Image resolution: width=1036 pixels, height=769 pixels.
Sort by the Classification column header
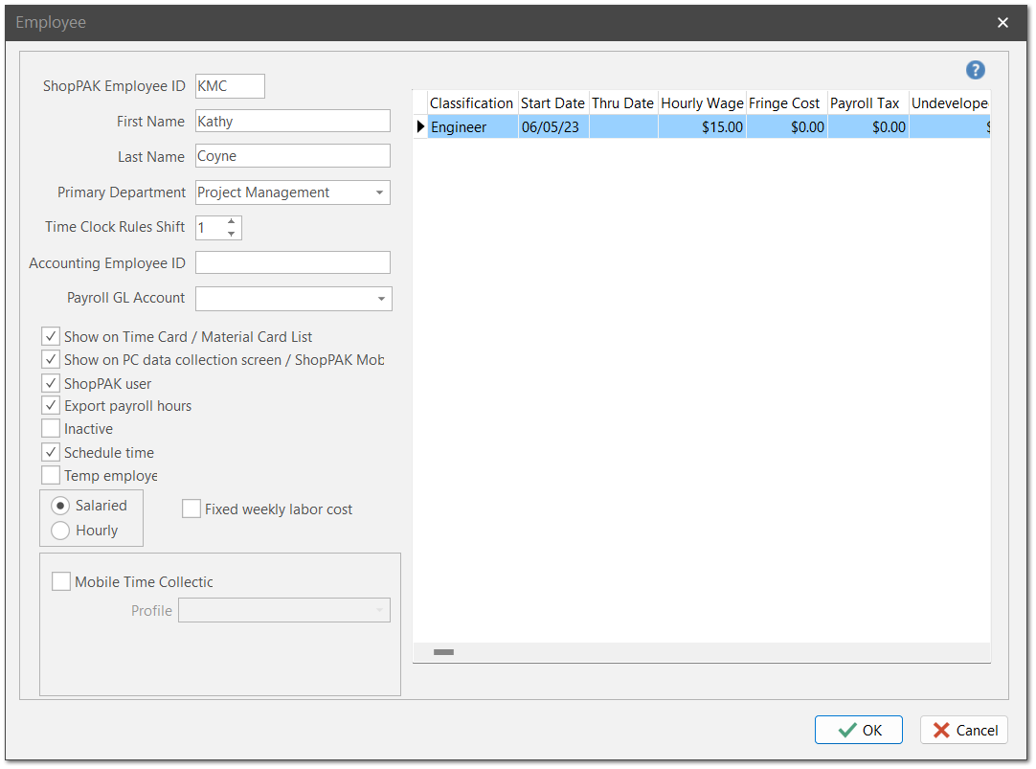(x=471, y=102)
